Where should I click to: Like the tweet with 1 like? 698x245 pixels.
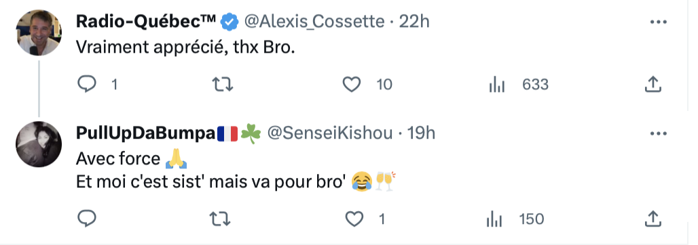click(x=354, y=219)
